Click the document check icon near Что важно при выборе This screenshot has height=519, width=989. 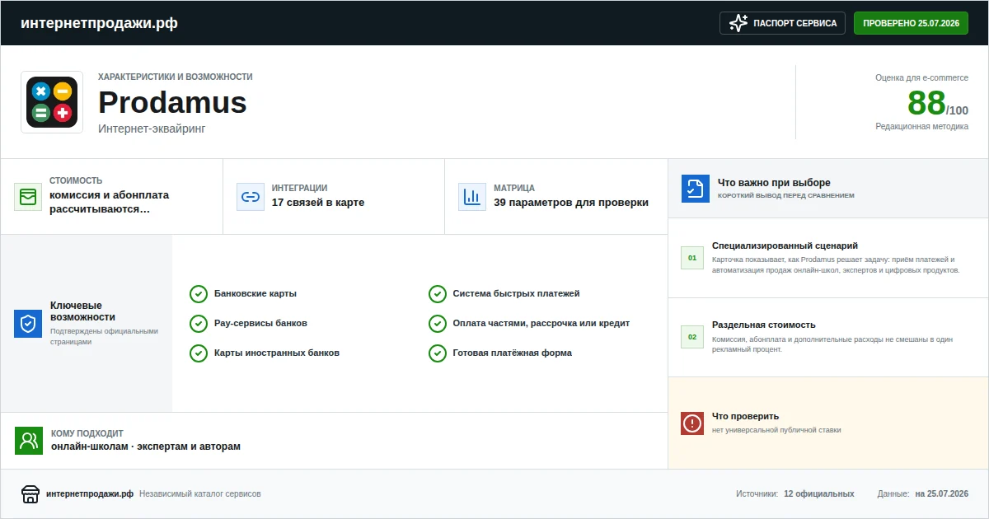click(696, 189)
